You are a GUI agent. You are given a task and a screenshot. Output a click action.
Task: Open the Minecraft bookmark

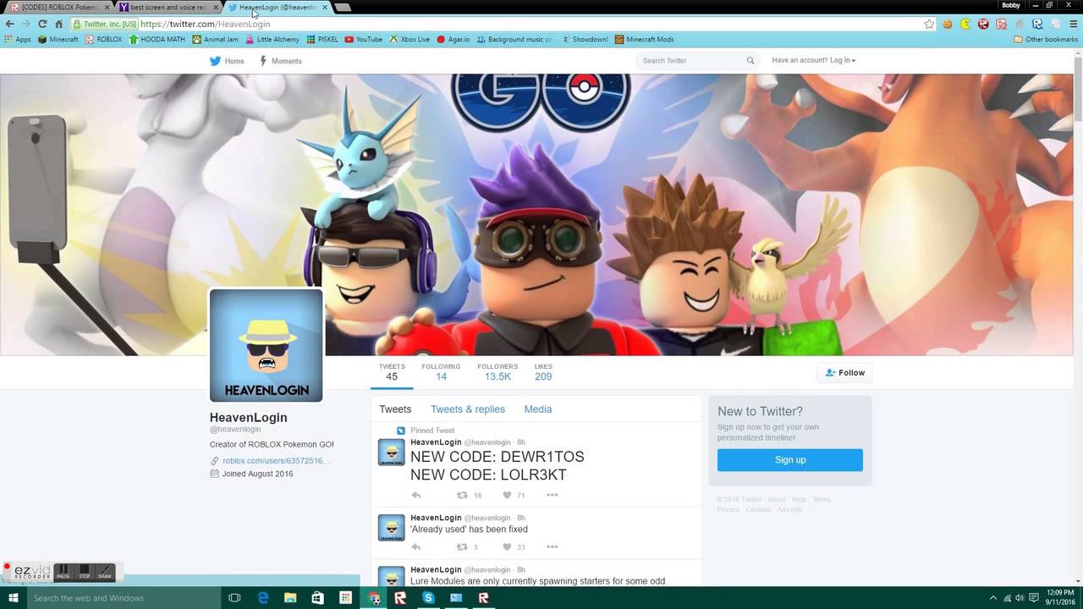tap(58, 40)
